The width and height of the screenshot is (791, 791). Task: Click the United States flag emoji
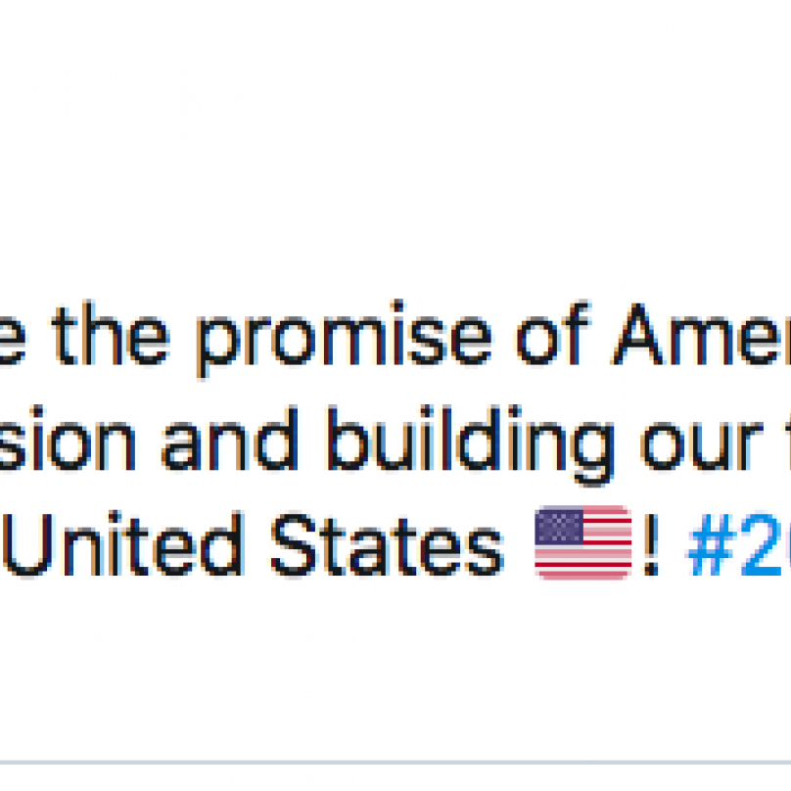pos(583,542)
